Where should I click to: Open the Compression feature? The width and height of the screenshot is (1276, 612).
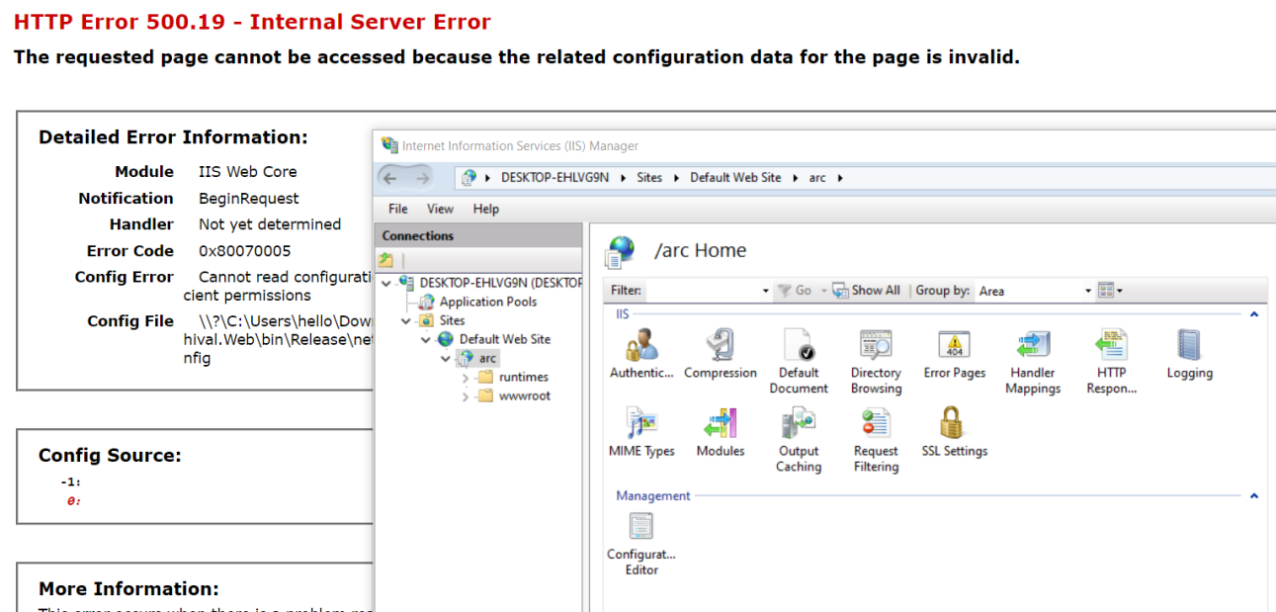720,355
